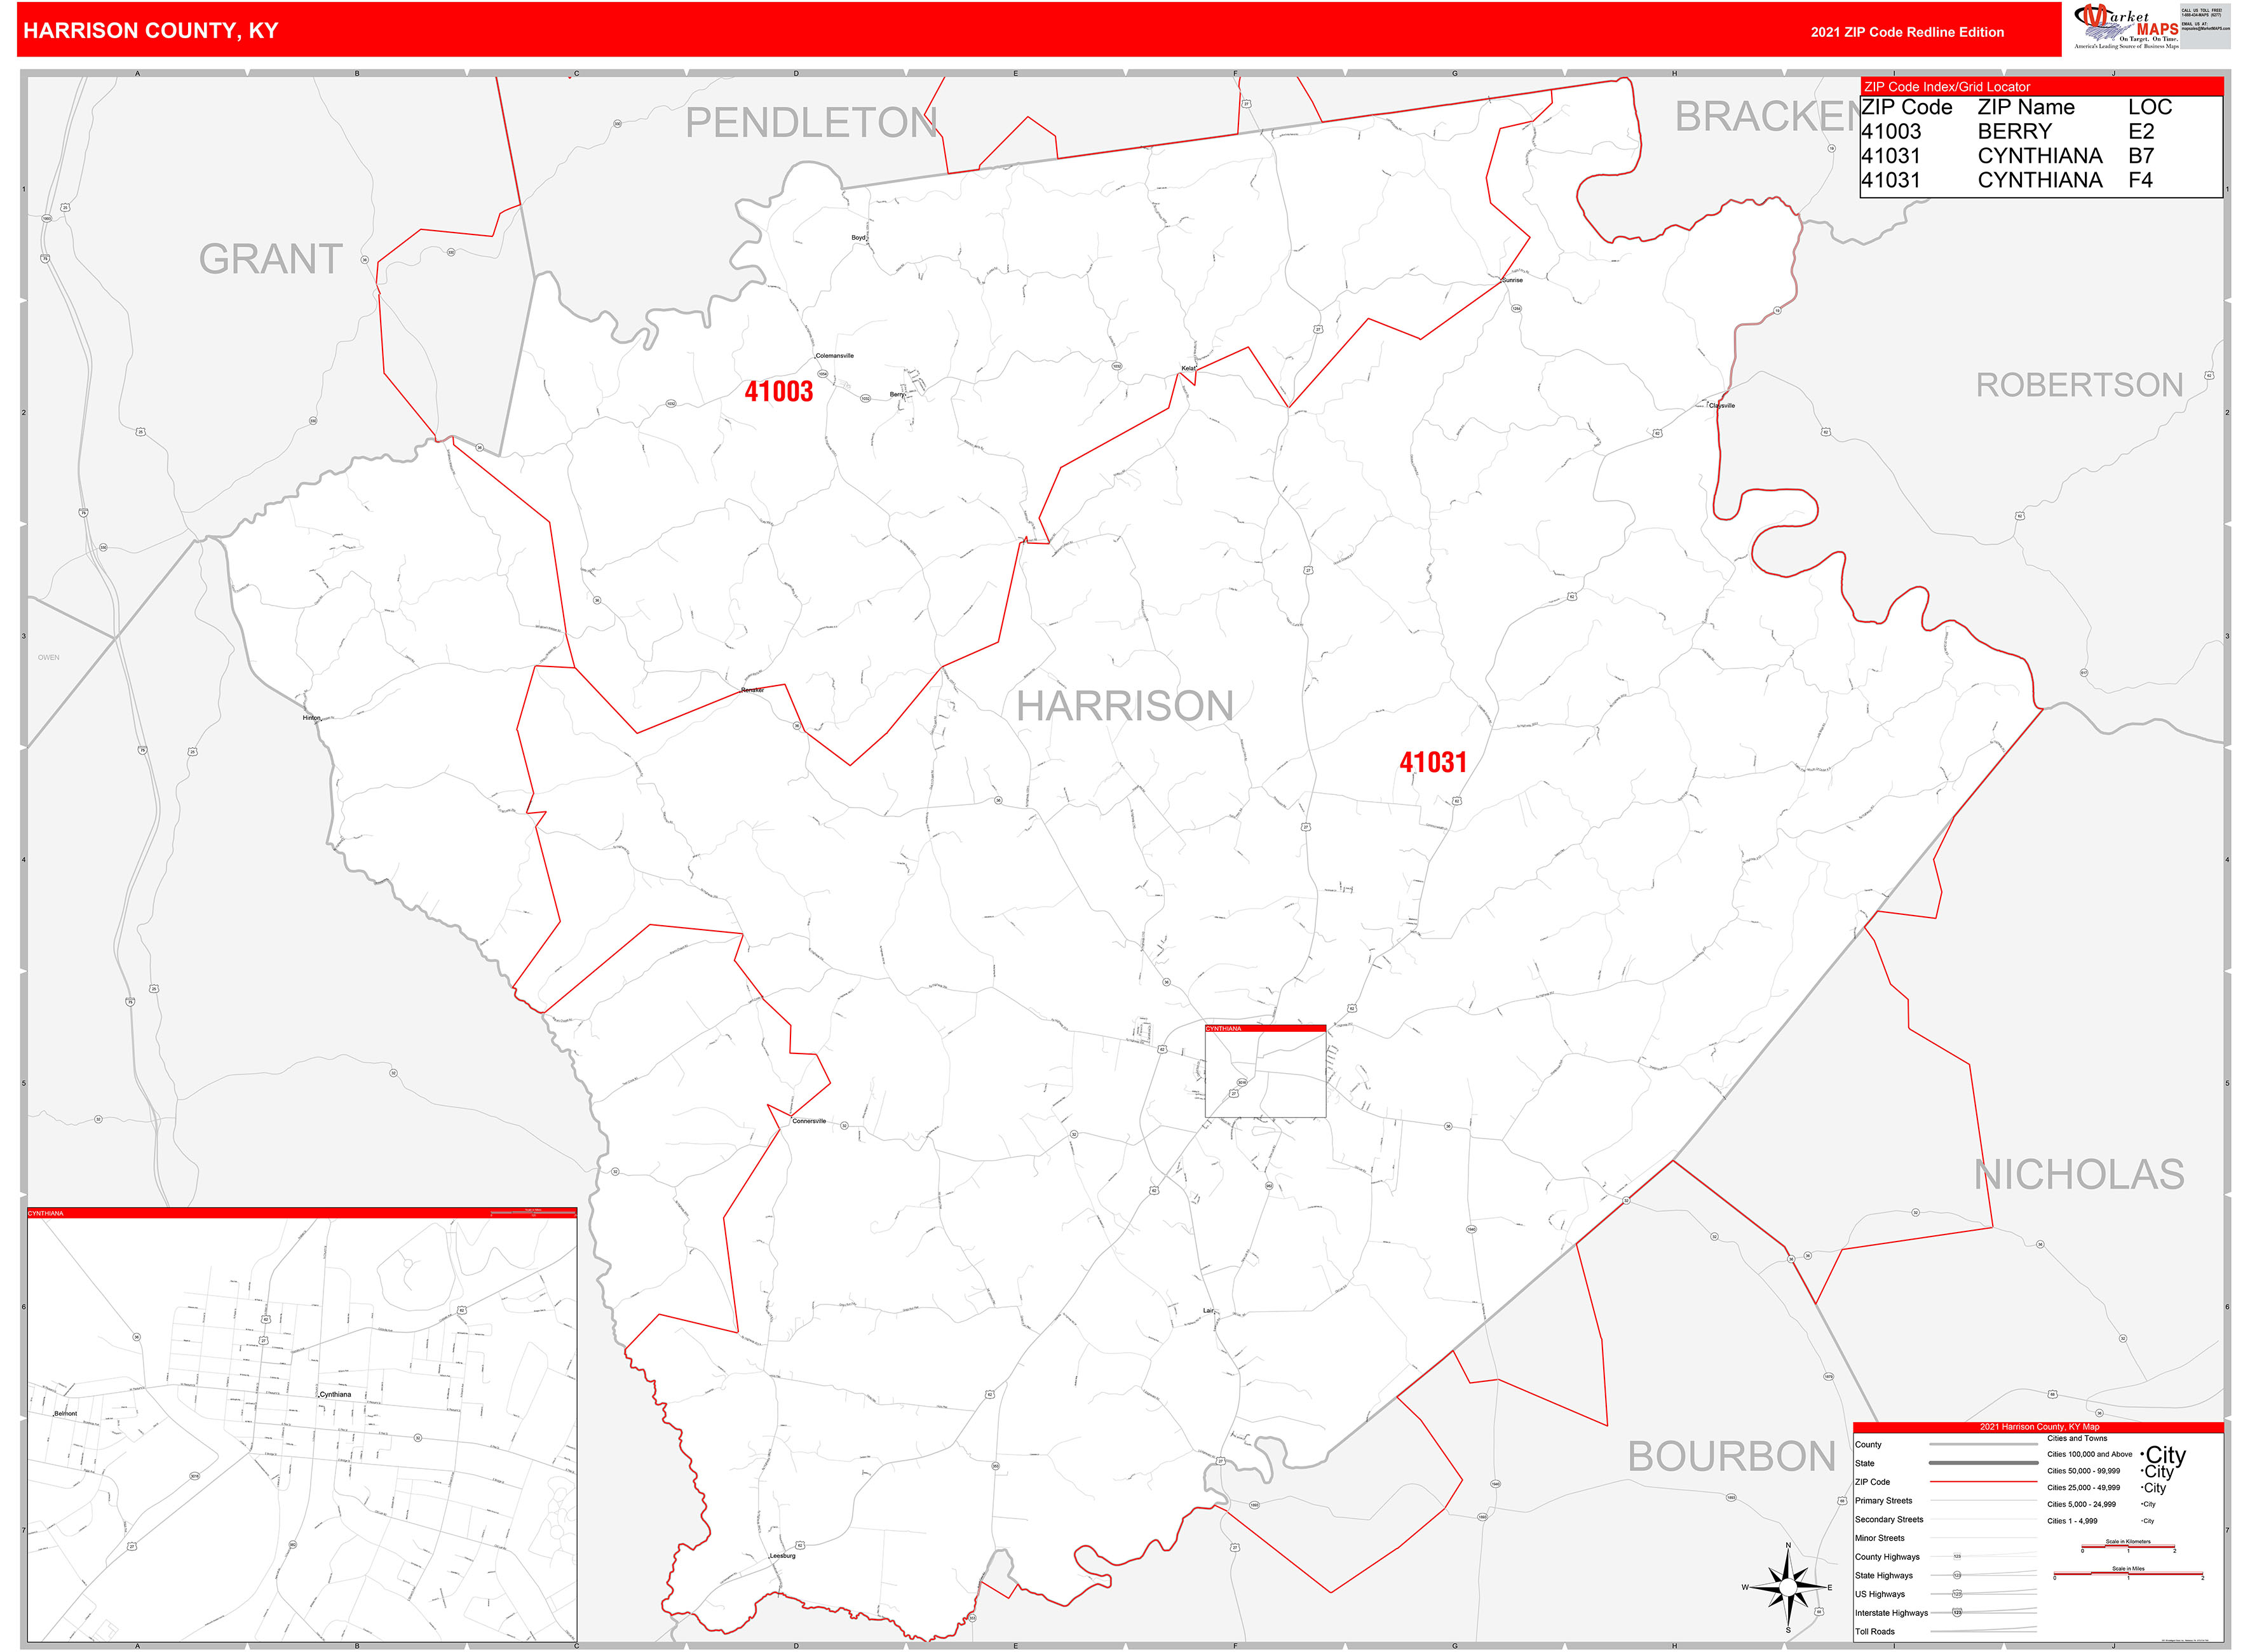Click the US Highways shield symbol in legend

point(1957,1595)
